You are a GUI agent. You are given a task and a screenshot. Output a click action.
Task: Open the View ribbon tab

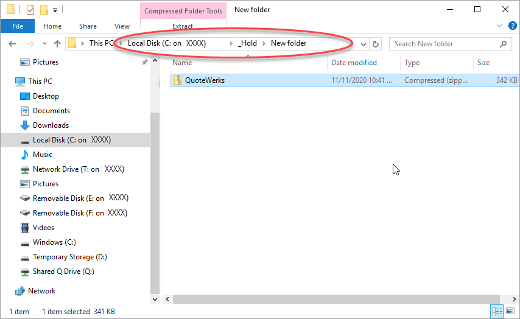click(x=122, y=26)
